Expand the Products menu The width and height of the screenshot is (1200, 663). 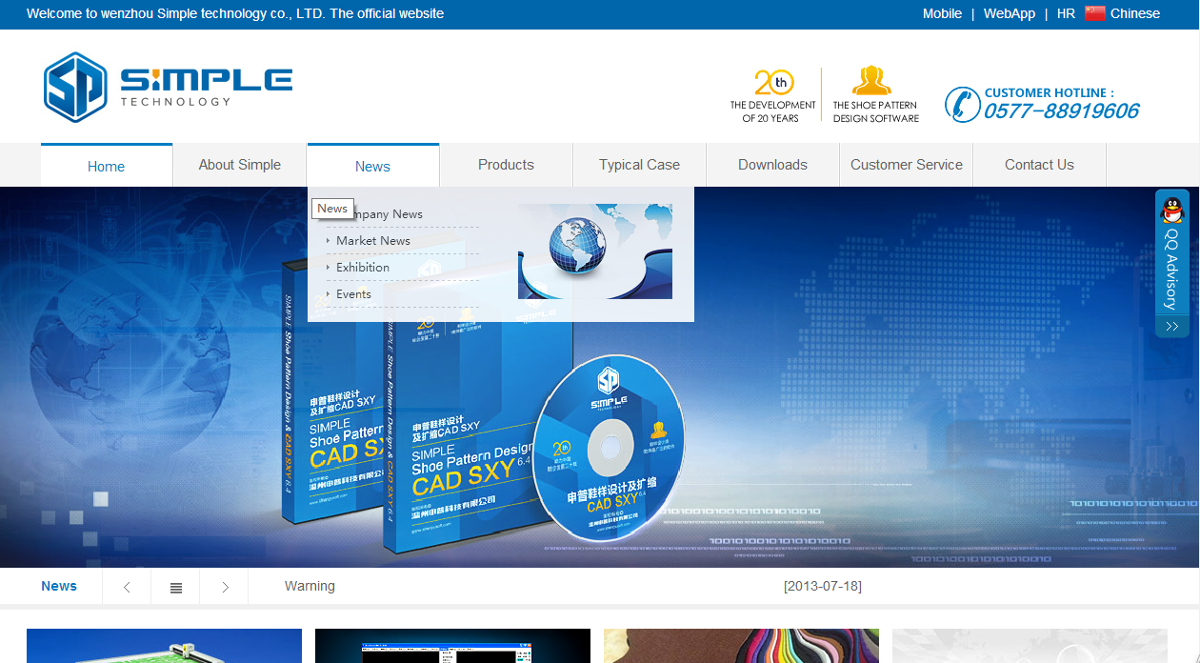pos(507,165)
